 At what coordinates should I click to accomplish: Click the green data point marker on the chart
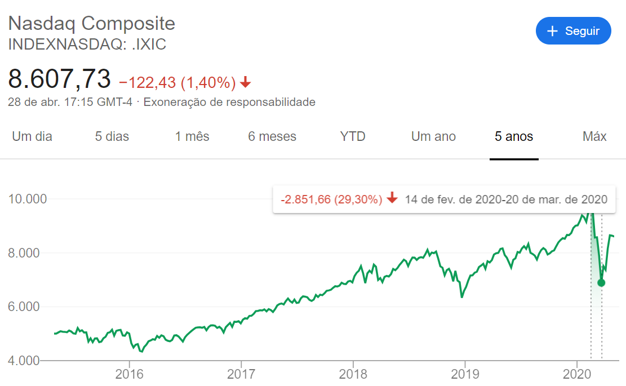coord(601,283)
